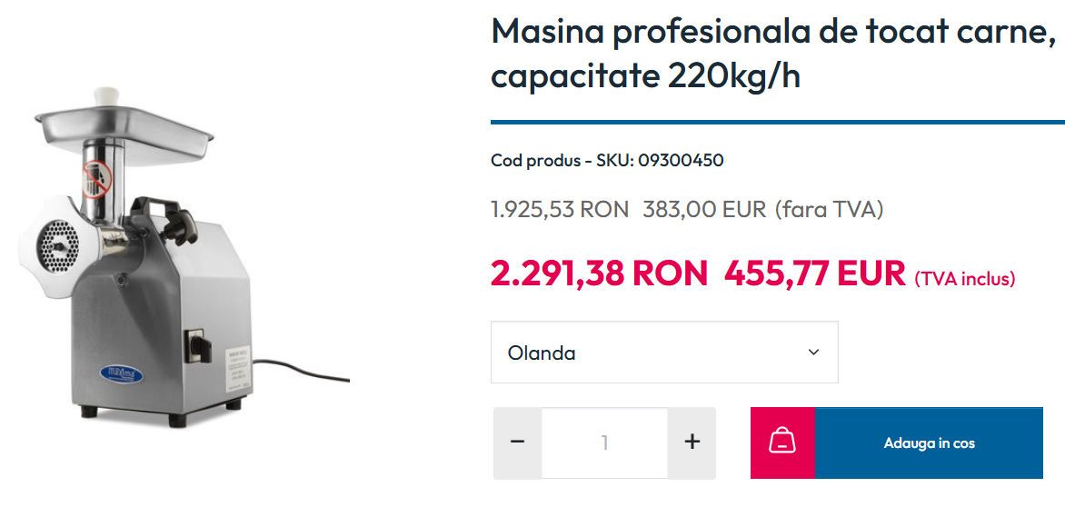Focus the quantity field showing 1
This screenshot has height=517, width=1065.
(x=604, y=443)
